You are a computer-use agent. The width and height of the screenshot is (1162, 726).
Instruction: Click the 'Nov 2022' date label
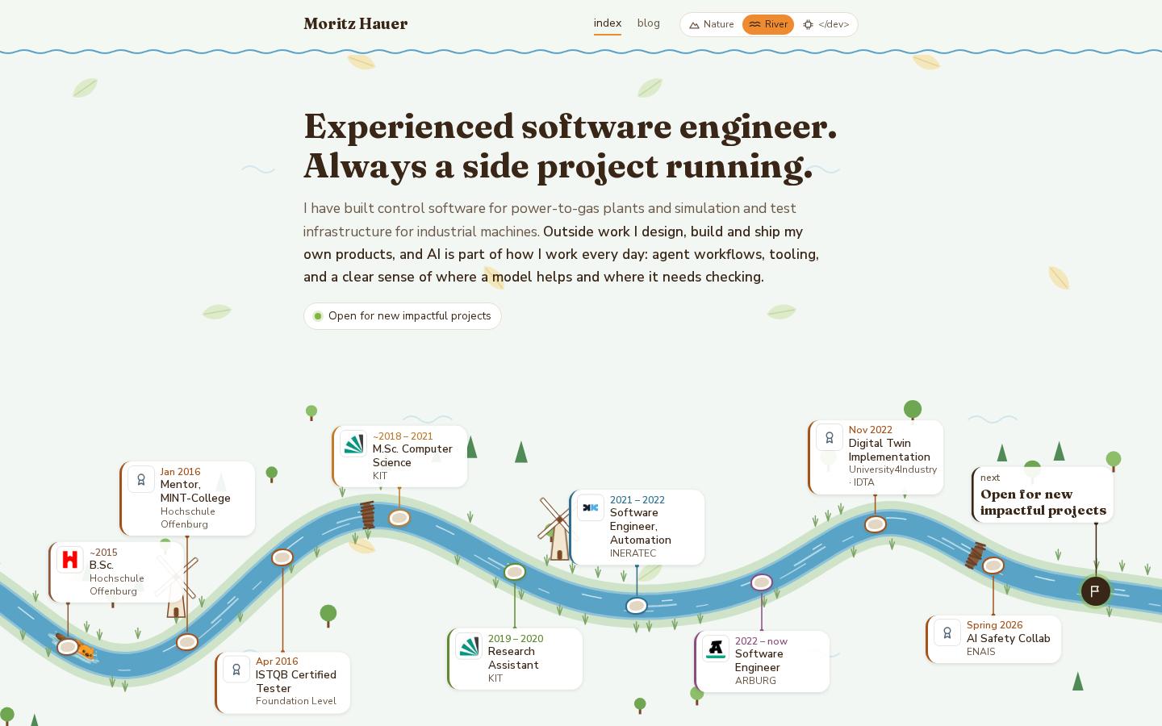click(871, 430)
